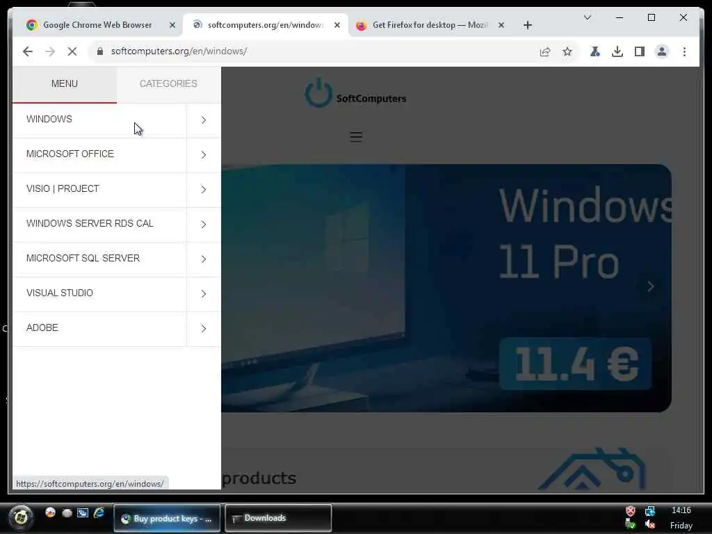The image size is (712, 534).
Task: Click the Windows 11 Pro banner
Action: (x=446, y=288)
